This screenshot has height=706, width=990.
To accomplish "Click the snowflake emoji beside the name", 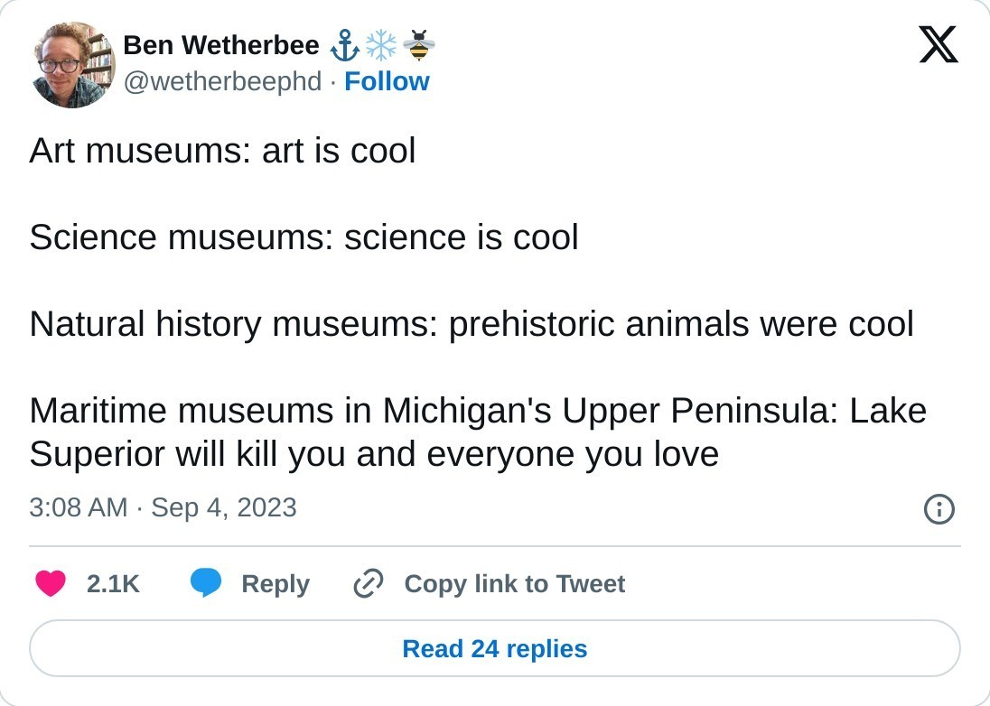I will 381,44.
